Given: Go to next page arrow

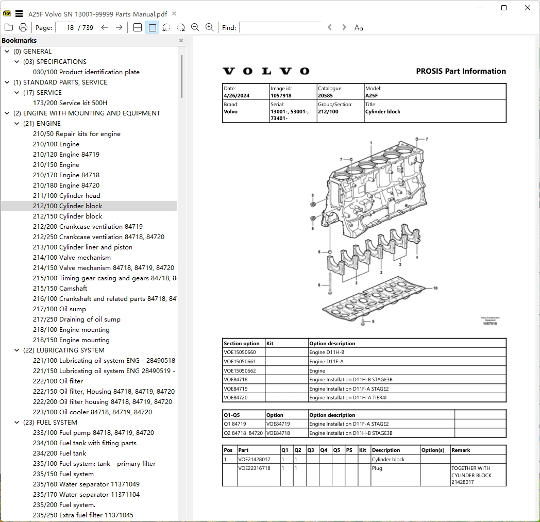Looking at the screenshot, I should [119, 27].
